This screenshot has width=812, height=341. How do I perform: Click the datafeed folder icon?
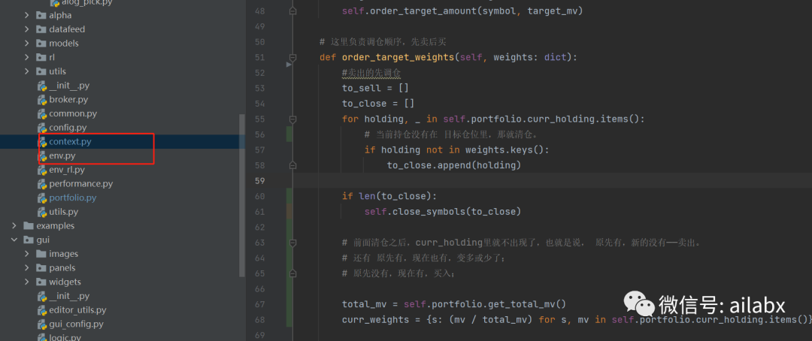[x=41, y=29]
